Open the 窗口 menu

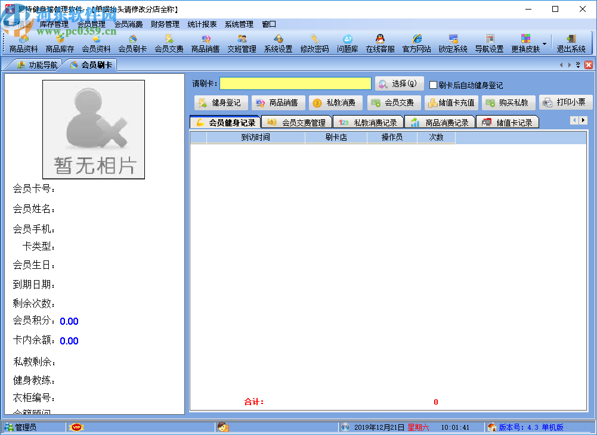[269, 24]
